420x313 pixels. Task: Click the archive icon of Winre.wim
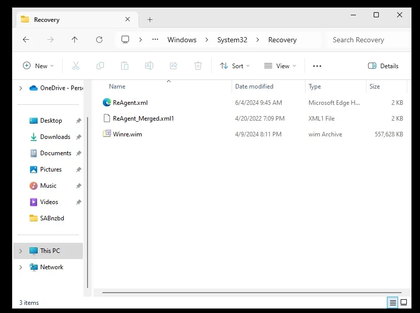tap(107, 134)
